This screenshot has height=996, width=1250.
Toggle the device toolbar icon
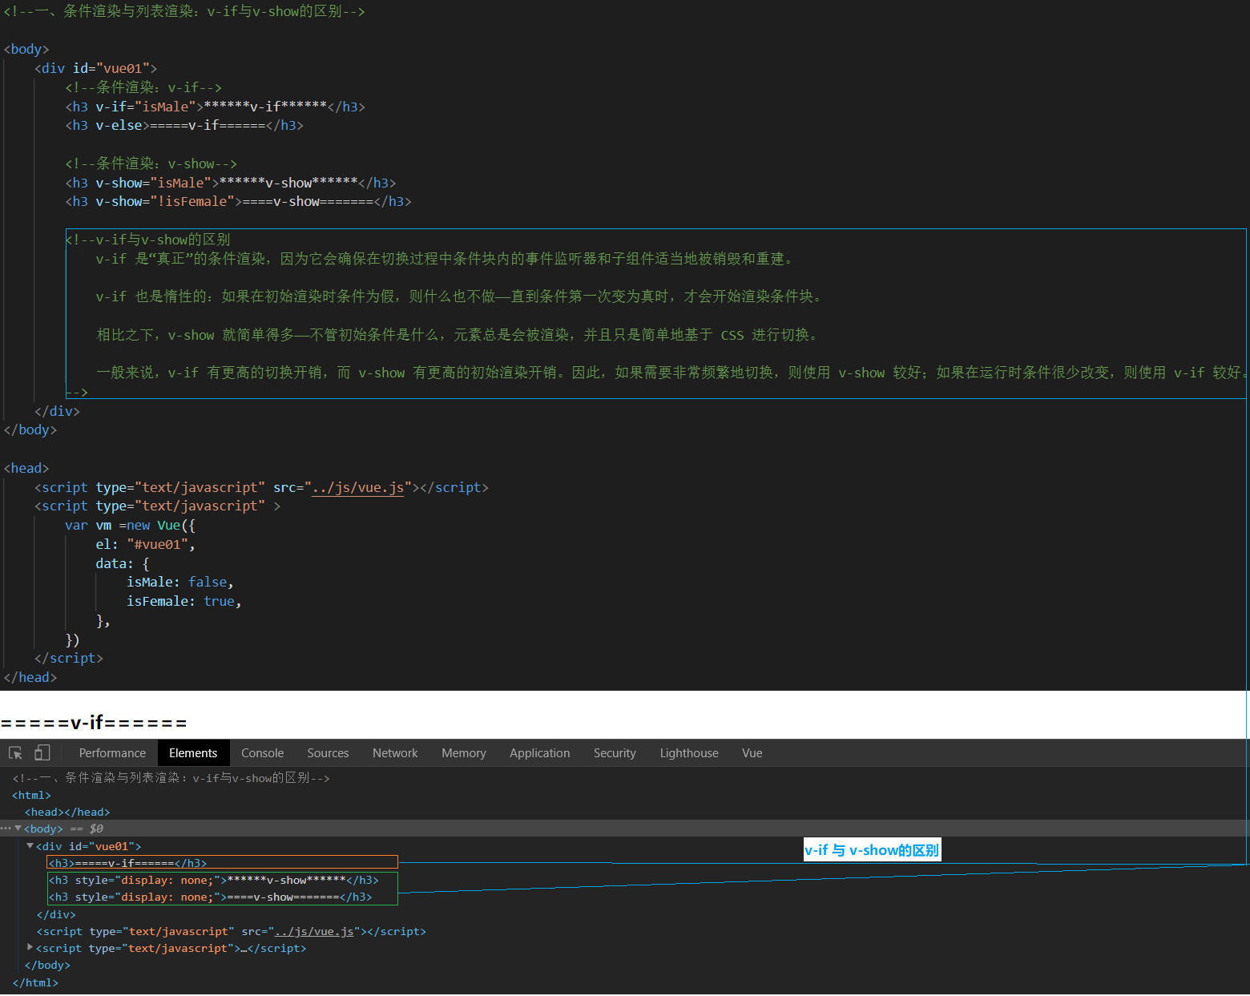point(42,753)
